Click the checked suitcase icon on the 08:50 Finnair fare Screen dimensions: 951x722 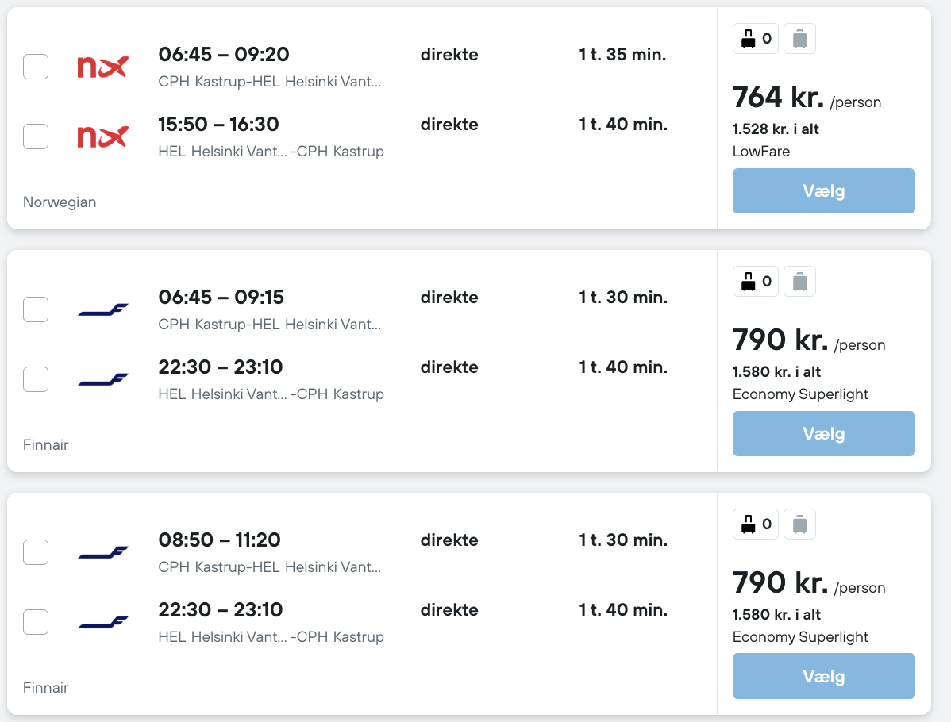pos(799,524)
